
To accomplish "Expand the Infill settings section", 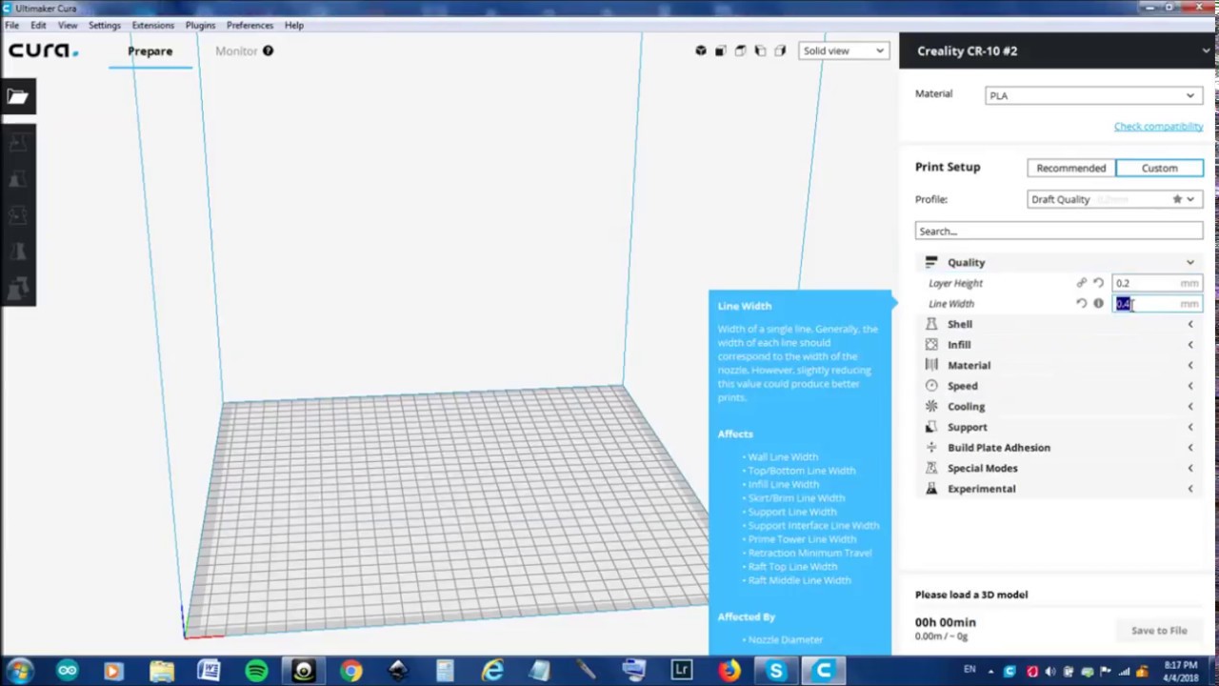I will (x=1189, y=345).
